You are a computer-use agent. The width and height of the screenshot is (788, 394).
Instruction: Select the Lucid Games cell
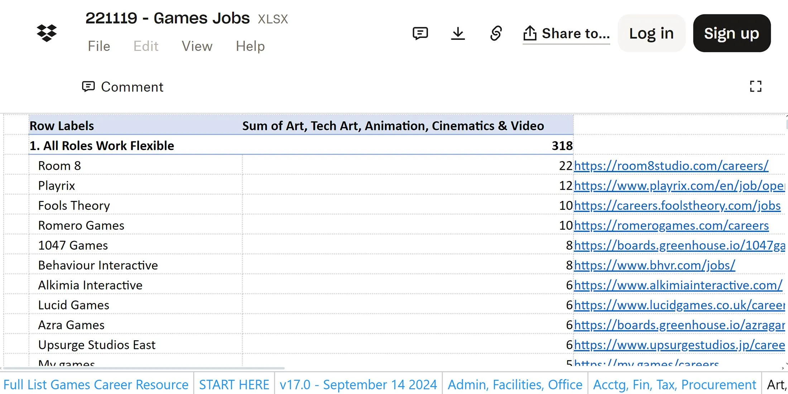point(135,305)
